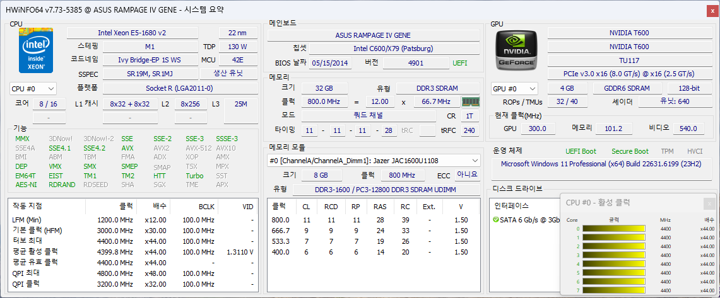This screenshot has width=720, height=298.
Task: Select the 800.0 memory timing row
Action: pyautogui.click(x=374, y=220)
